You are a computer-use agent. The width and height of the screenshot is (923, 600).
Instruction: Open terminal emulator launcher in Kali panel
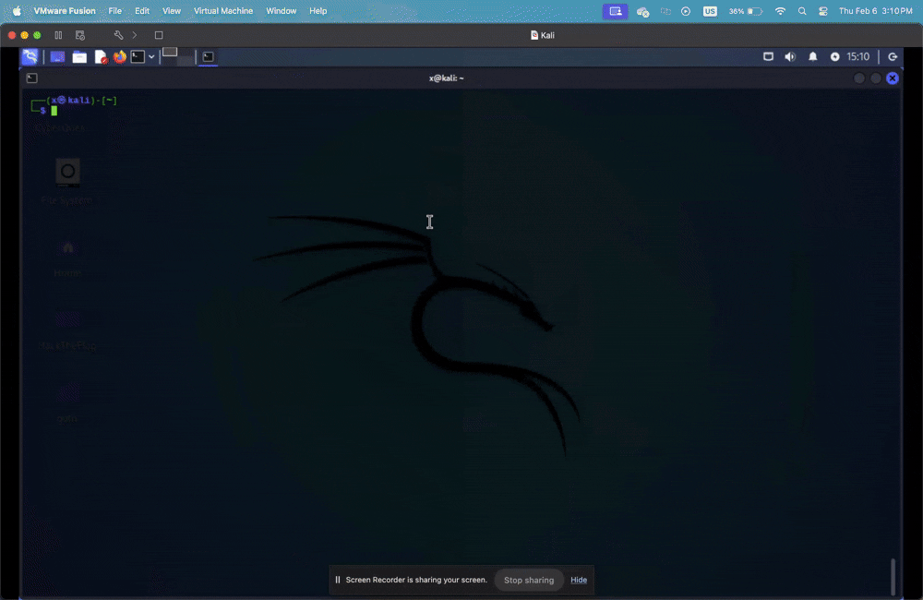click(x=138, y=56)
